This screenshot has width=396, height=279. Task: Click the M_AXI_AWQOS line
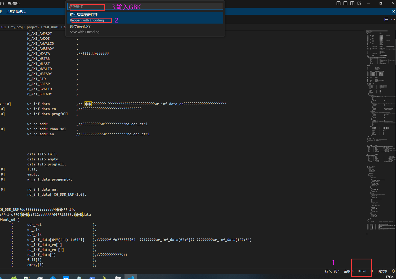(38, 39)
